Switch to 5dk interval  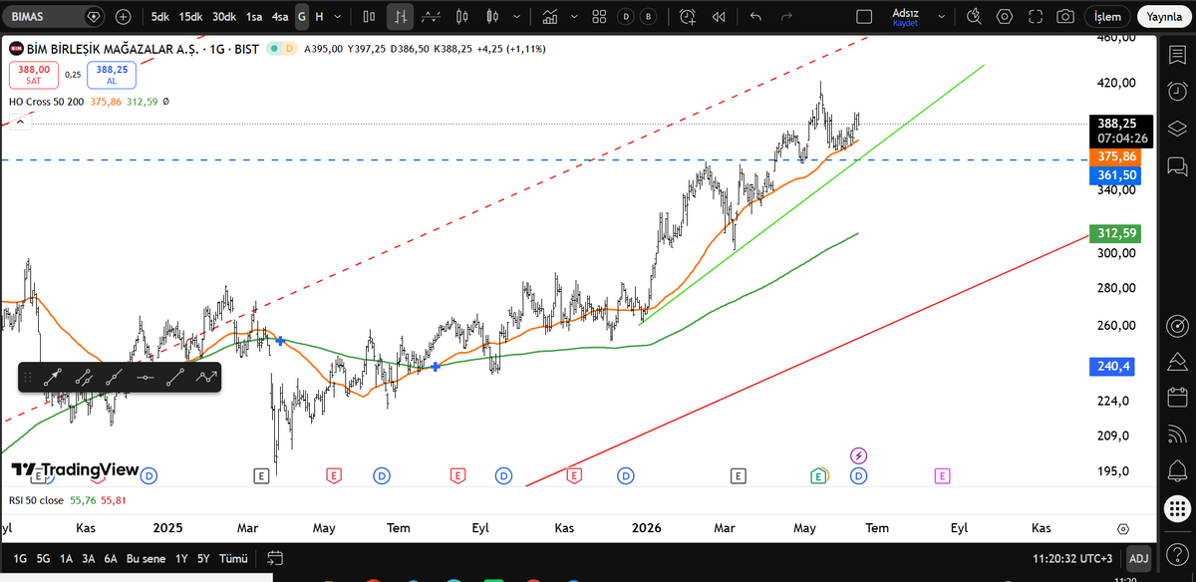pyautogui.click(x=160, y=17)
